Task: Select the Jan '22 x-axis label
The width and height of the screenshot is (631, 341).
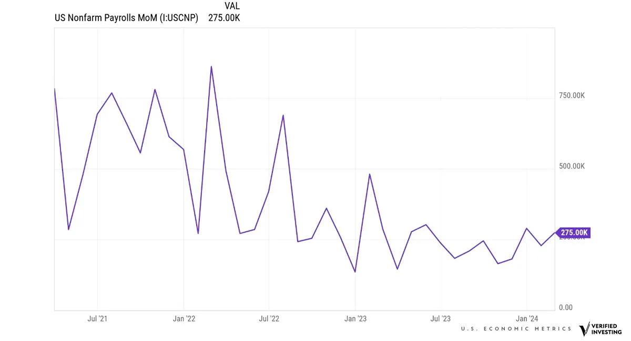Action: pos(184,318)
